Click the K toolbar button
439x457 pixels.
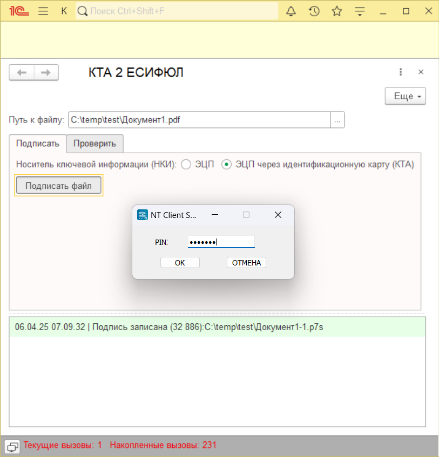coord(64,11)
